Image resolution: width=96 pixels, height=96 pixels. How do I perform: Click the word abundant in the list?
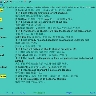(3, 67)
